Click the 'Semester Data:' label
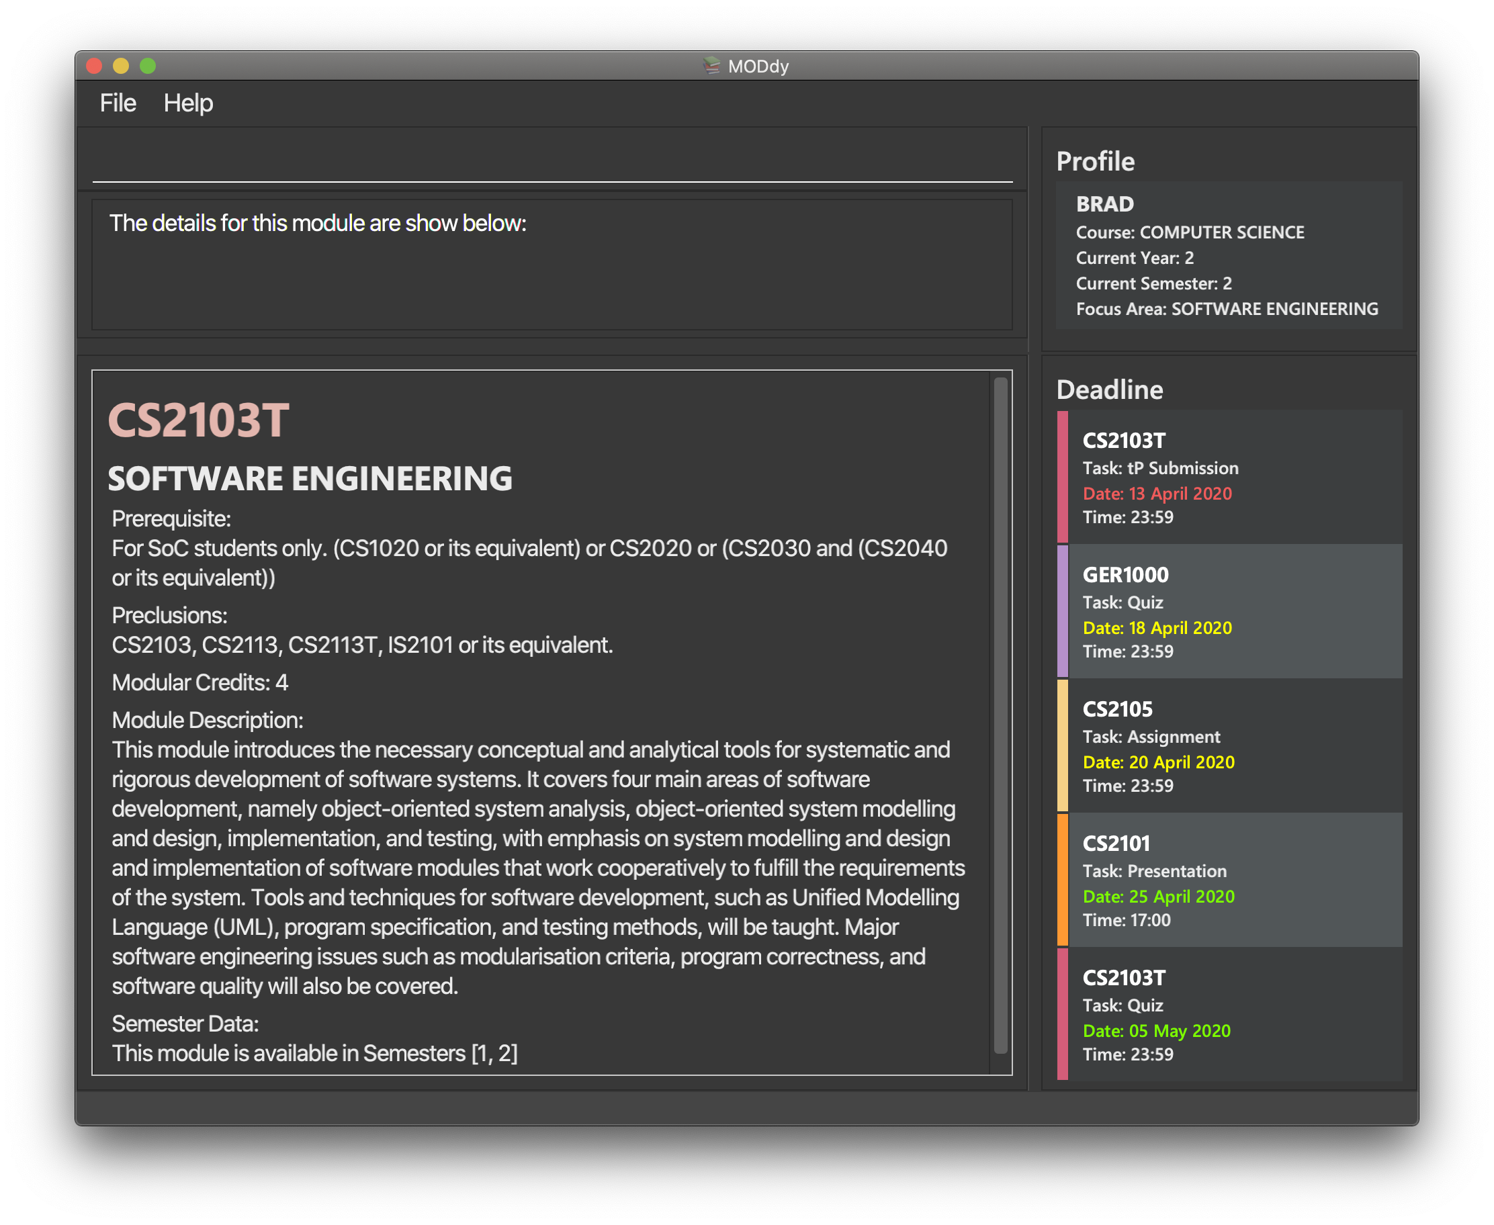1494x1225 pixels. click(x=185, y=1024)
